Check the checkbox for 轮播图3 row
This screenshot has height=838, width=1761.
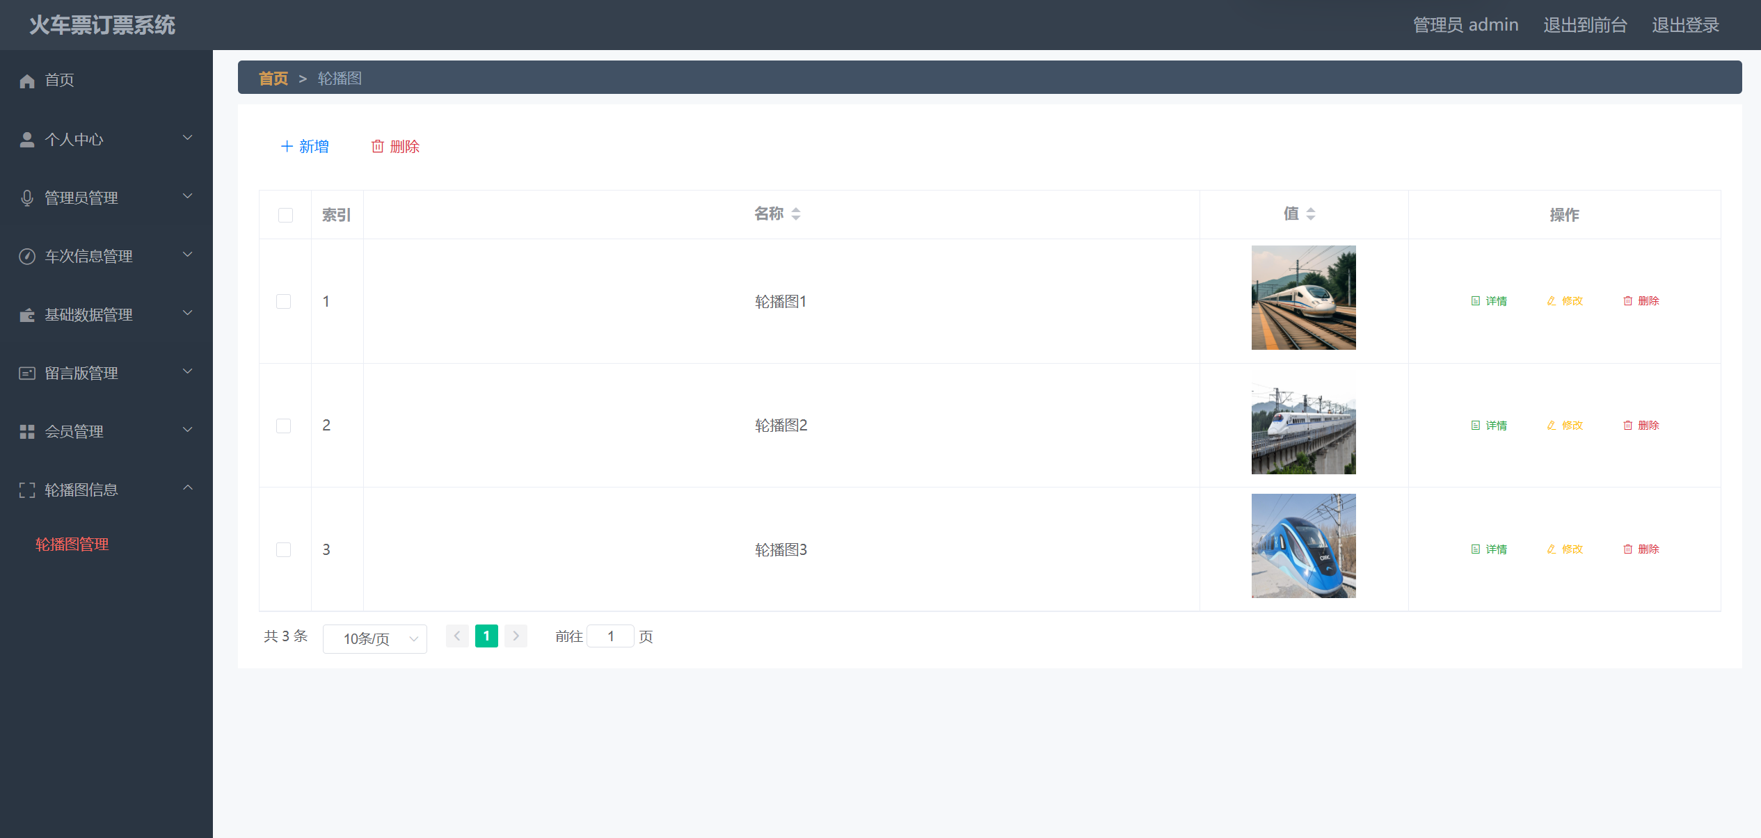pos(284,549)
